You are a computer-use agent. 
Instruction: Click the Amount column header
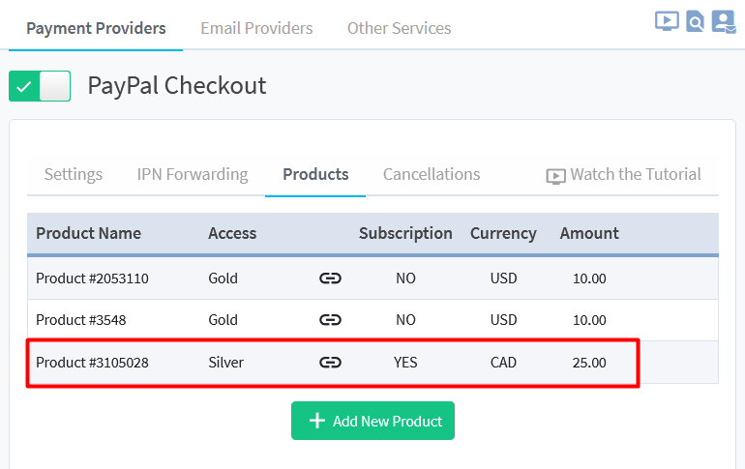pos(589,233)
